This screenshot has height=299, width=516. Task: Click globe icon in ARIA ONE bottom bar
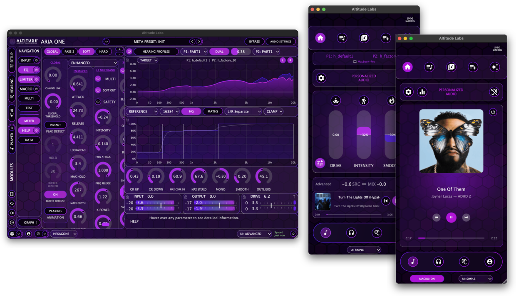point(12,234)
